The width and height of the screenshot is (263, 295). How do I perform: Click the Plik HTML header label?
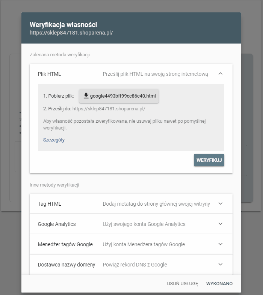[x=49, y=74]
